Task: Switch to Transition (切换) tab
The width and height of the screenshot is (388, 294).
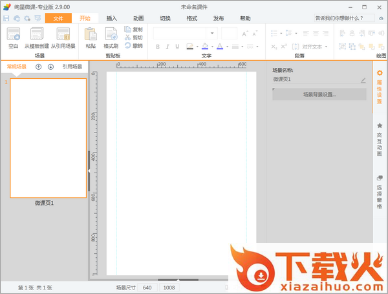Action: pyautogui.click(x=165, y=18)
